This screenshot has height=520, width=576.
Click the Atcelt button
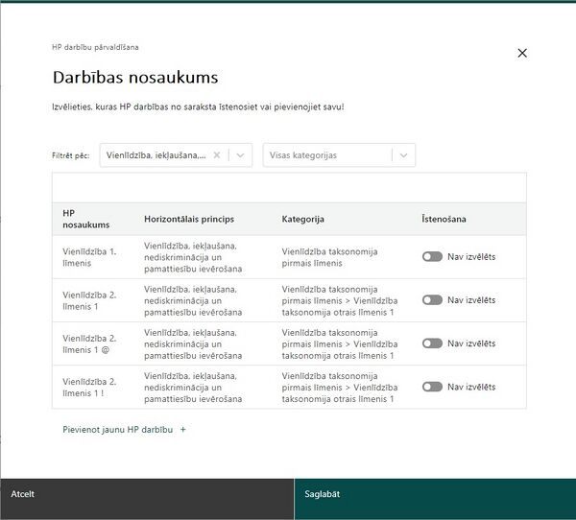(x=147, y=499)
